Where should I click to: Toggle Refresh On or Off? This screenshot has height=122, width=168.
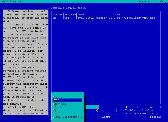[139, 114]
